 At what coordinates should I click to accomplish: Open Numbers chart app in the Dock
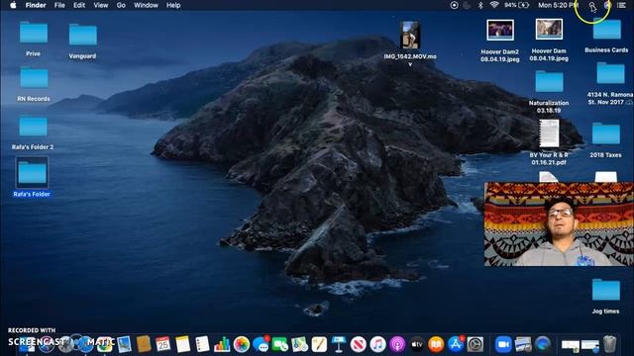(222, 344)
